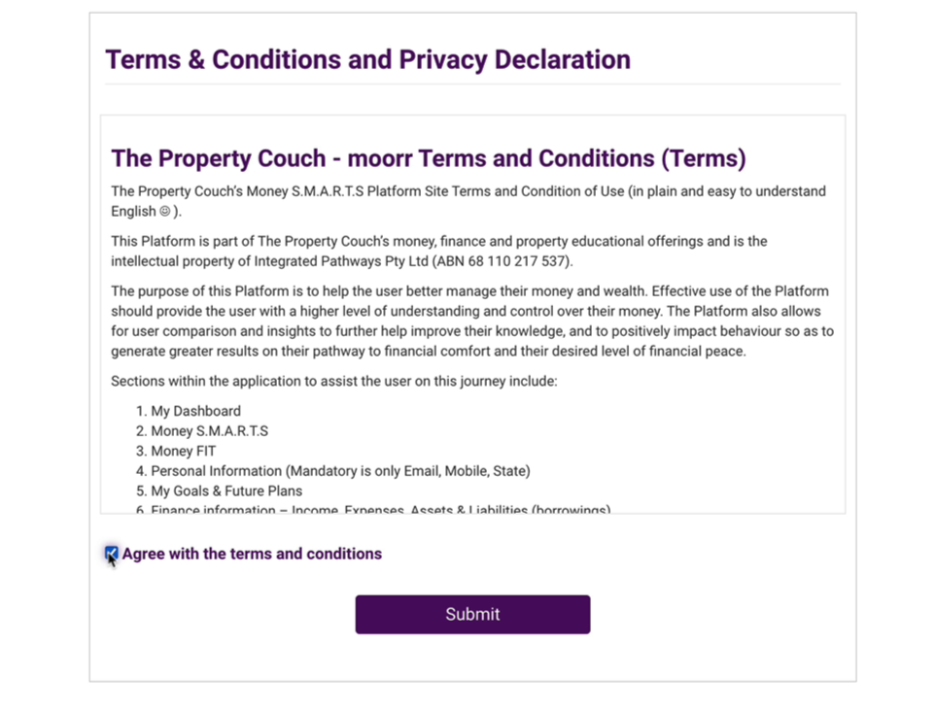
Task: Click the paragraph starting "The purpose of this Platform"
Action: click(471, 322)
